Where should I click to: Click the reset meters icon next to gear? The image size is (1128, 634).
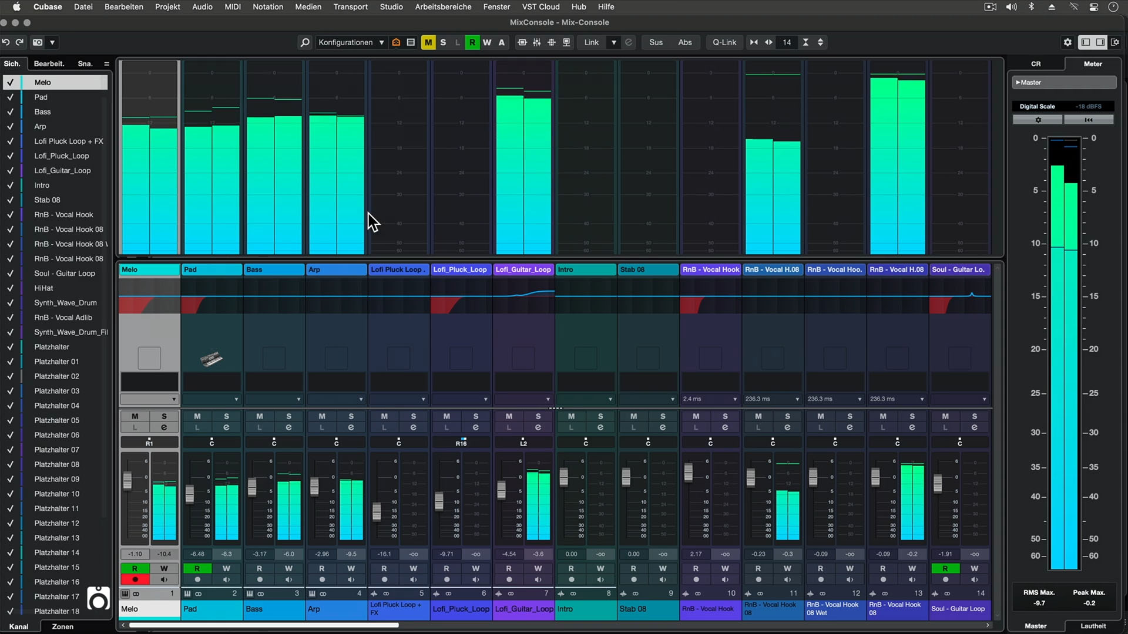tap(1089, 119)
